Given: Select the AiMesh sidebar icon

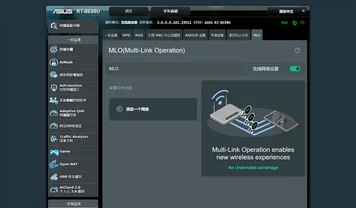Looking at the screenshot, I should pos(53,62).
